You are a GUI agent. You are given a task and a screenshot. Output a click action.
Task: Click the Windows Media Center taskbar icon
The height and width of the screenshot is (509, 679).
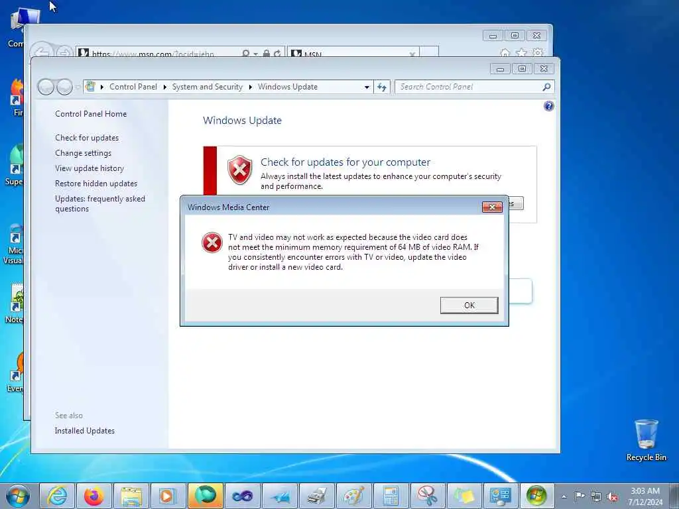coord(537,496)
